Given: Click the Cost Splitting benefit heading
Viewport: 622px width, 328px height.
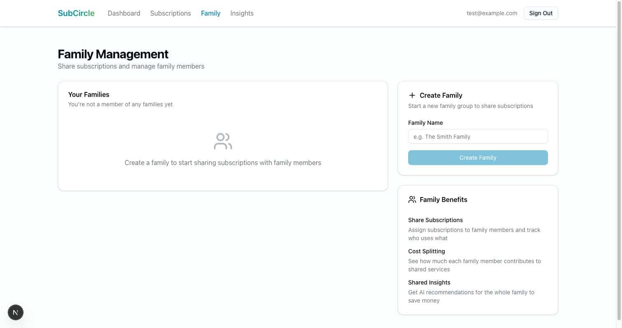Looking at the screenshot, I should [x=427, y=251].
